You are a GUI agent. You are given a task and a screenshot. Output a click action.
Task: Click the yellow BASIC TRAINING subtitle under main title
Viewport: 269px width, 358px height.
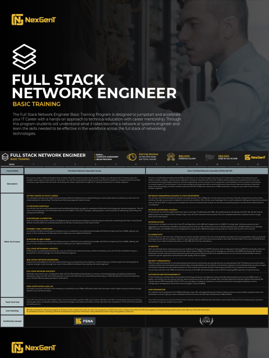pyautogui.click(x=36, y=104)
